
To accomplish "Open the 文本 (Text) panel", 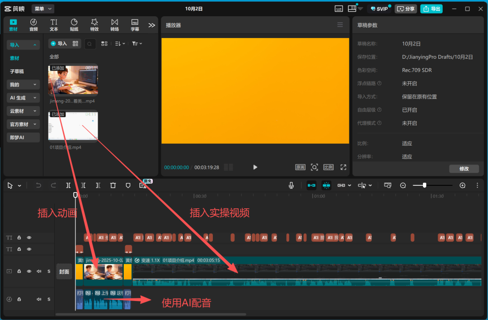I will coord(53,24).
